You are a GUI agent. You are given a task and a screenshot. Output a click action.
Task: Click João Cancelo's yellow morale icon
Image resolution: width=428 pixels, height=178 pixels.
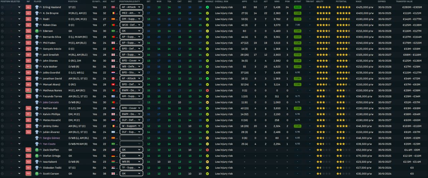pyautogui.click(x=207, y=102)
